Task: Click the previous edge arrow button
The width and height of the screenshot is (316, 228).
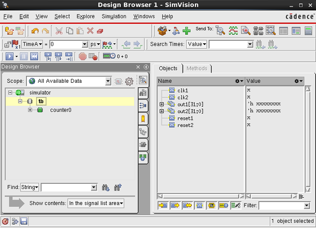Action: coord(126,44)
